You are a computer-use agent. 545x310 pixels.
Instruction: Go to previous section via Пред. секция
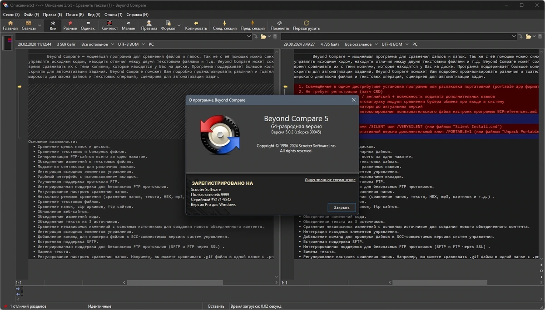(253, 25)
